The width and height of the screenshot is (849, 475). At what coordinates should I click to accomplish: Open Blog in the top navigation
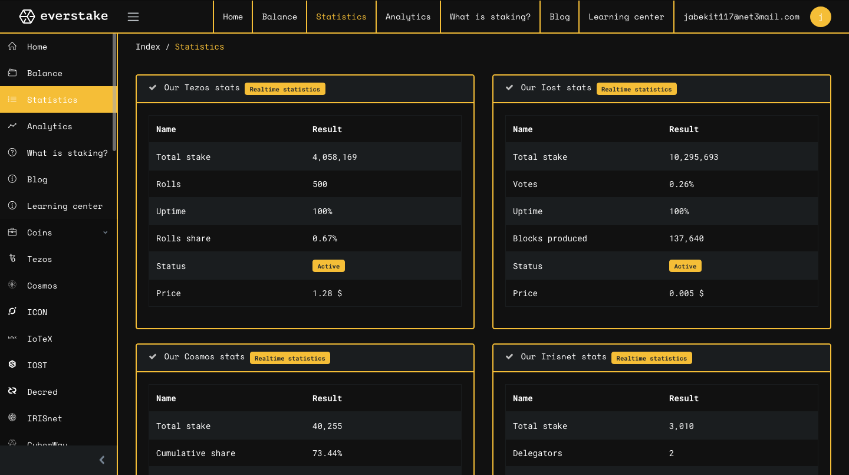[x=560, y=17]
